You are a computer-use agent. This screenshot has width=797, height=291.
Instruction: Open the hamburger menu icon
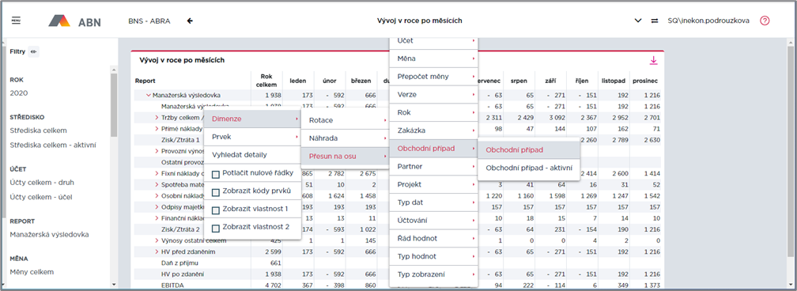click(x=16, y=21)
